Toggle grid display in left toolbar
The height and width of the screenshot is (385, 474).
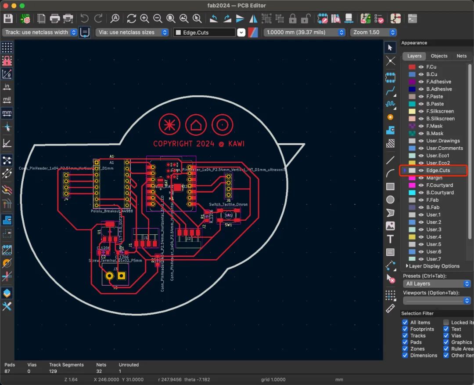click(x=7, y=47)
